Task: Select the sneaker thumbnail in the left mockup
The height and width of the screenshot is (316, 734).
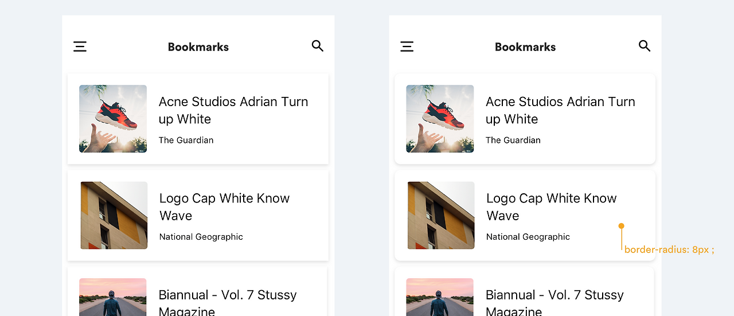Action: pos(113,119)
